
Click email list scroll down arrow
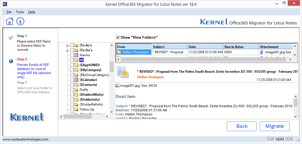pyautogui.click(x=294, y=55)
